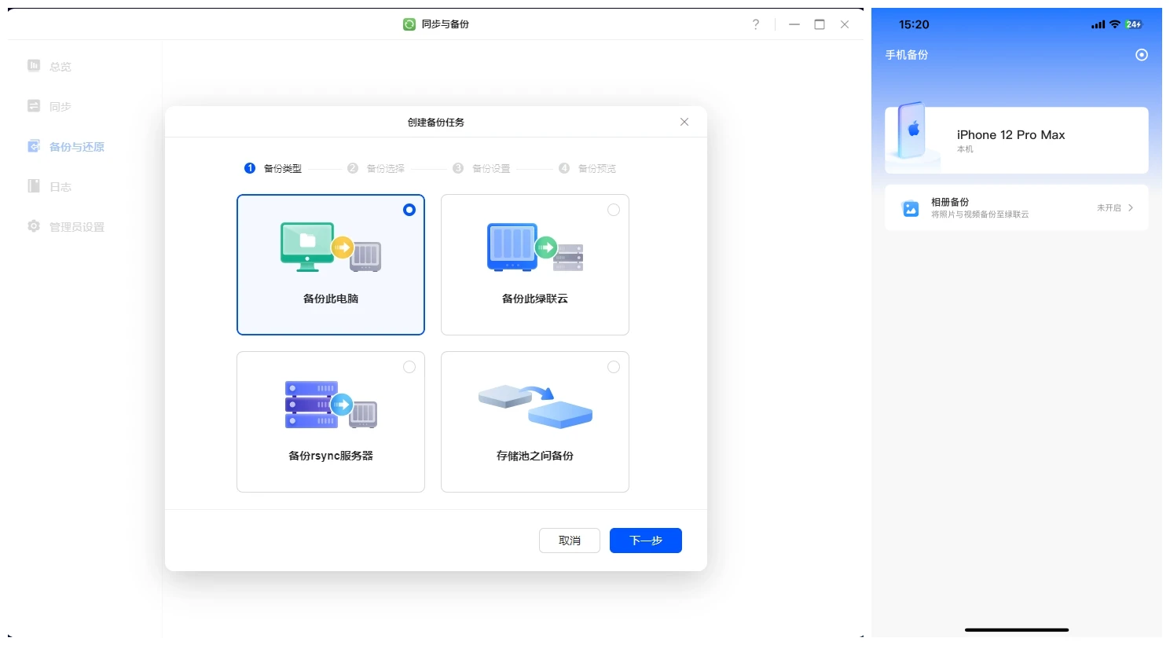Screen dimensions: 1170x645
Task: Click the help question mark icon
Action: (x=756, y=24)
